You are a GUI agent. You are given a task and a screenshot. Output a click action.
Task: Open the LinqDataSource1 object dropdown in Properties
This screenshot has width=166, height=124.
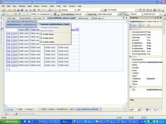click(x=161, y=21)
